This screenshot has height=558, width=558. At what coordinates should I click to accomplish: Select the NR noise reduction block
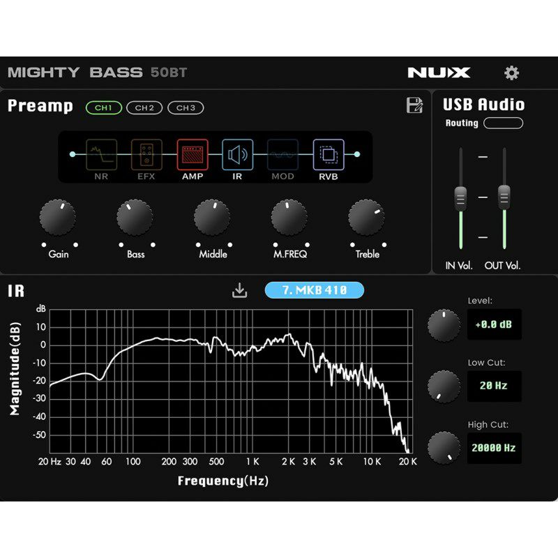[101, 155]
